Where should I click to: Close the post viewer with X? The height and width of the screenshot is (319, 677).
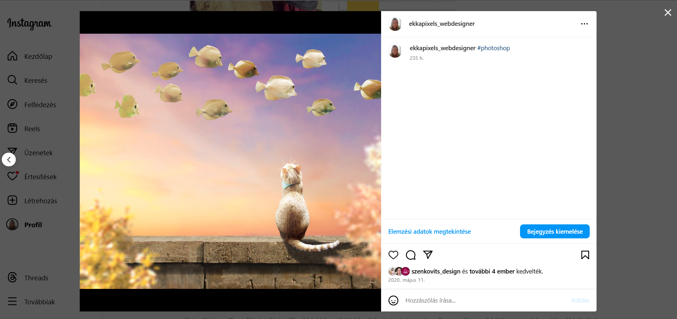pyautogui.click(x=668, y=13)
